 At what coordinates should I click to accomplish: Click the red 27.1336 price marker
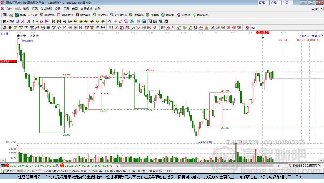[9, 61]
